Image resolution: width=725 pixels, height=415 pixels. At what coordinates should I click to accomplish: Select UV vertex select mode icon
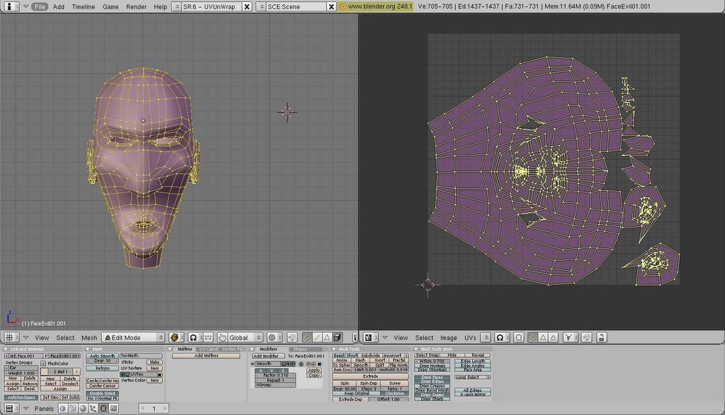[x=532, y=337]
